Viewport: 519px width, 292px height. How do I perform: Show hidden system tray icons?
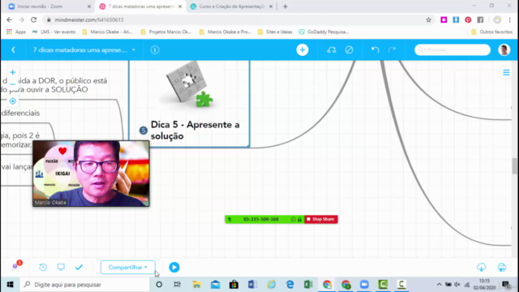[439, 285]
